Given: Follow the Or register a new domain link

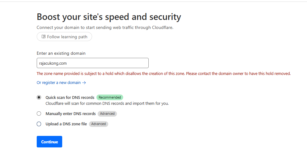Looking at the screenshot, I should [61, 83].
